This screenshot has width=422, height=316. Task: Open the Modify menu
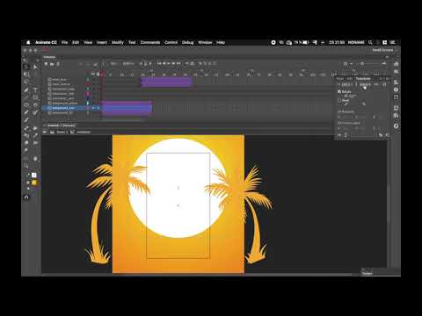[x=118, y=42]
